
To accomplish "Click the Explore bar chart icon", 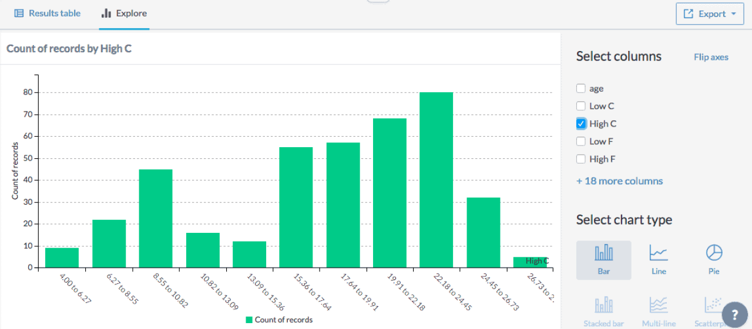I will click(x=106, y=13).
